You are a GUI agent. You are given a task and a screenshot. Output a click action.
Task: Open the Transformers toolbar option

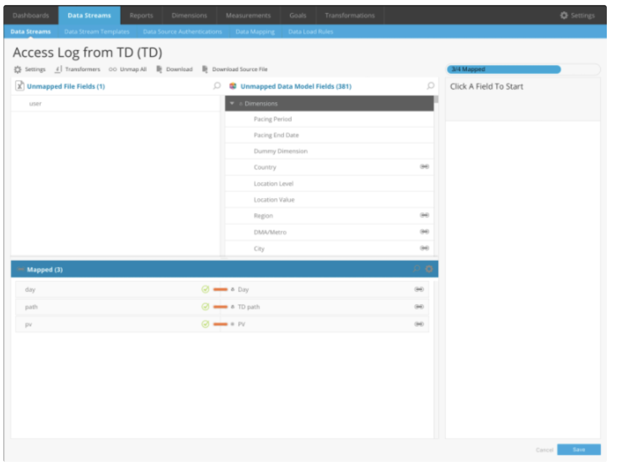(x=78, y=69)
